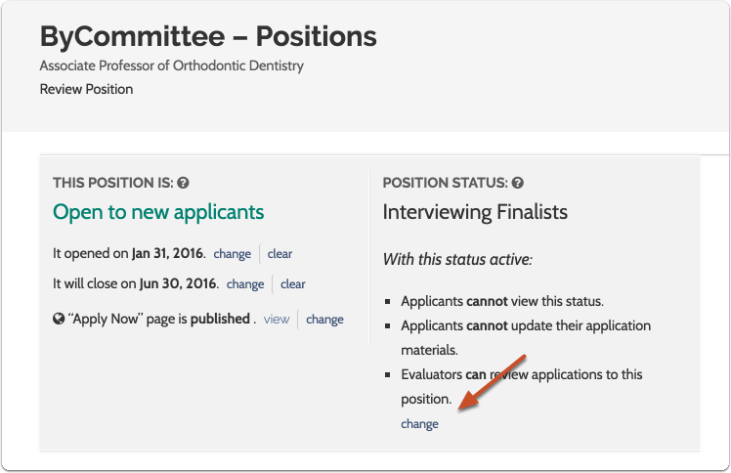The image size is (731, 473).
Task: Select the ByCommittee – Positions heading
Action: pyautogui.click(x=208, y=36)
